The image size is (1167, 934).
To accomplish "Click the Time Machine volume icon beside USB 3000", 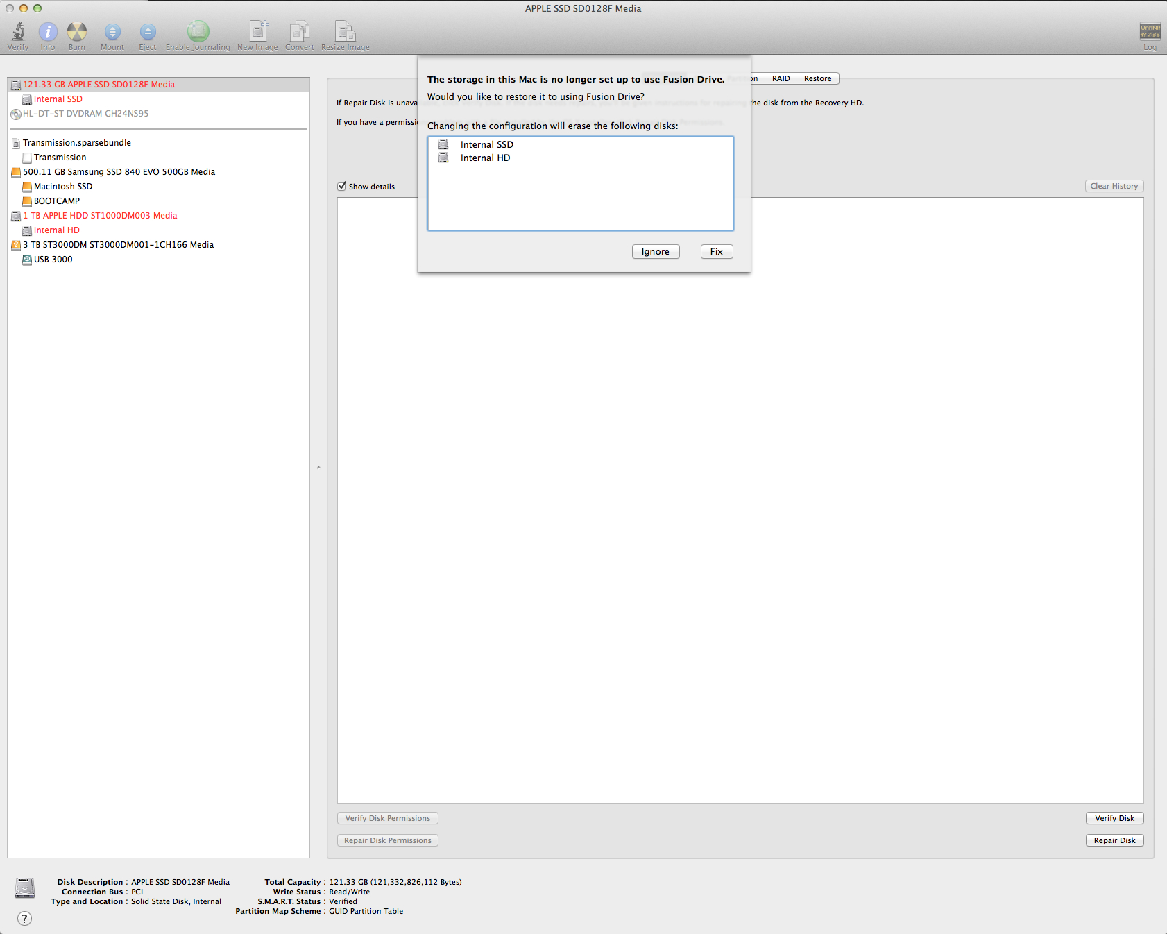I will [x=27, y=260].
